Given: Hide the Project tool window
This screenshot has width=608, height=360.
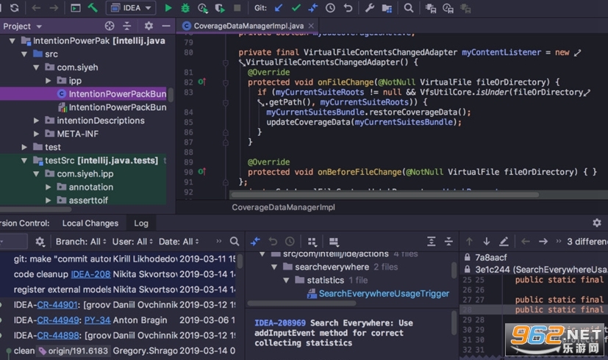Looking at the screenshot, I should click(166, 26).
